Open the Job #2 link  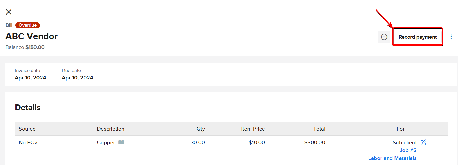[408, 150]
